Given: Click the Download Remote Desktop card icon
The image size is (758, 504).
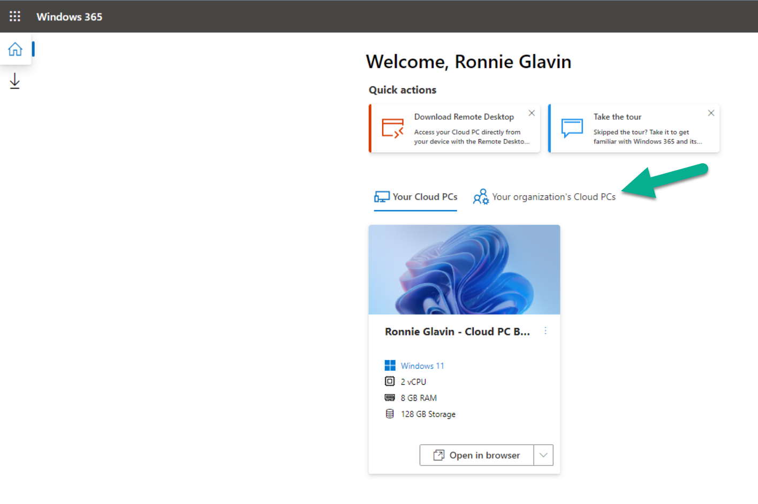Looking at the screenshot, I should point(392,128).
